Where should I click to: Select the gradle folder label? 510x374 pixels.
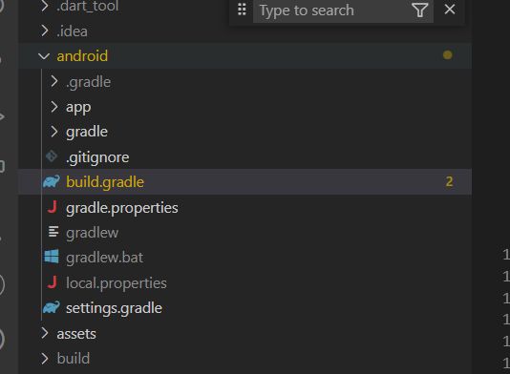(87, 133)
